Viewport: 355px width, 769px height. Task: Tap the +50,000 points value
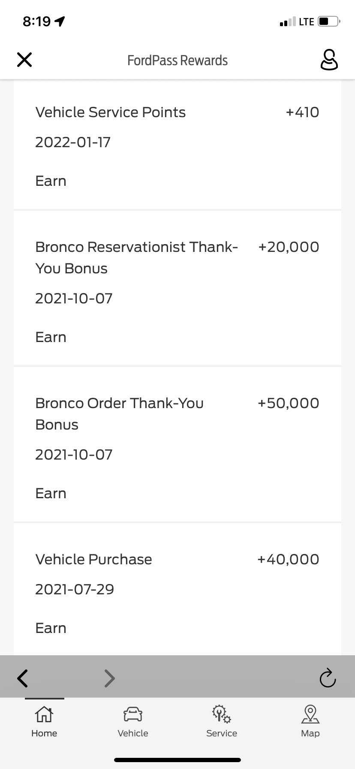coord(289,403)
